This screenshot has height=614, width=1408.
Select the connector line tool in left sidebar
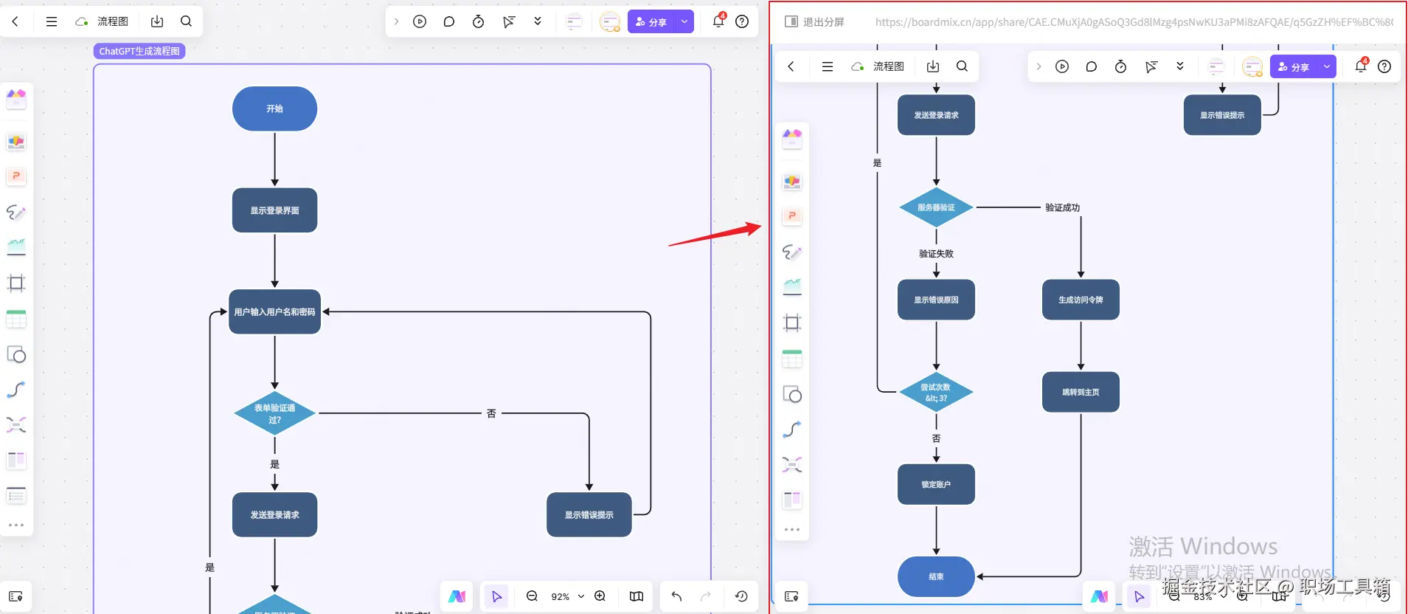click(x=16, y=390)
